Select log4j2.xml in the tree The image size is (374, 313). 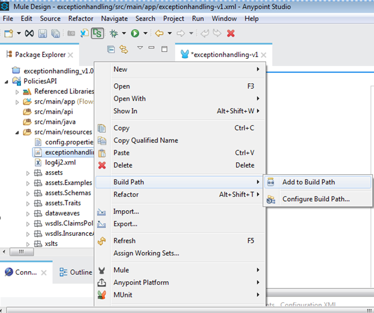pyautogui.click(x=60, y=162)
